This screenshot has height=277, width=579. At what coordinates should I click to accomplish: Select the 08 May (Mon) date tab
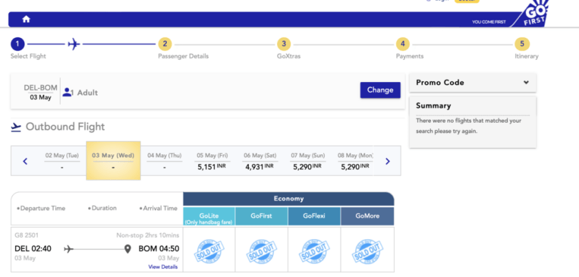355,161
